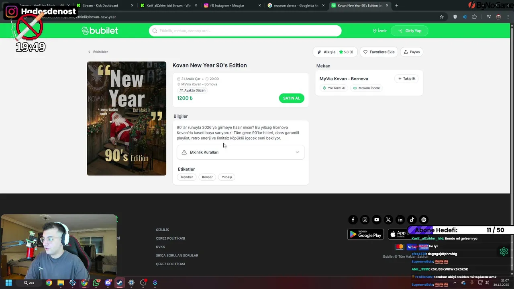Viewport: 514px width, 289px height.
Task: Open Chrome three-dot menu
Action: pyautogui.click(x=507, y=17)
